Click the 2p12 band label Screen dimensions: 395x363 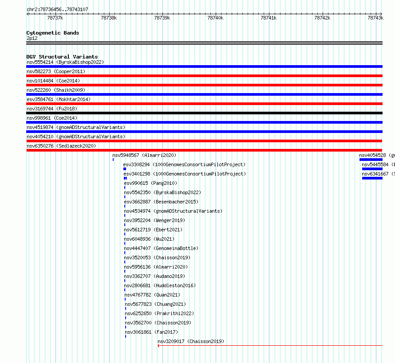tap(32, 38)
